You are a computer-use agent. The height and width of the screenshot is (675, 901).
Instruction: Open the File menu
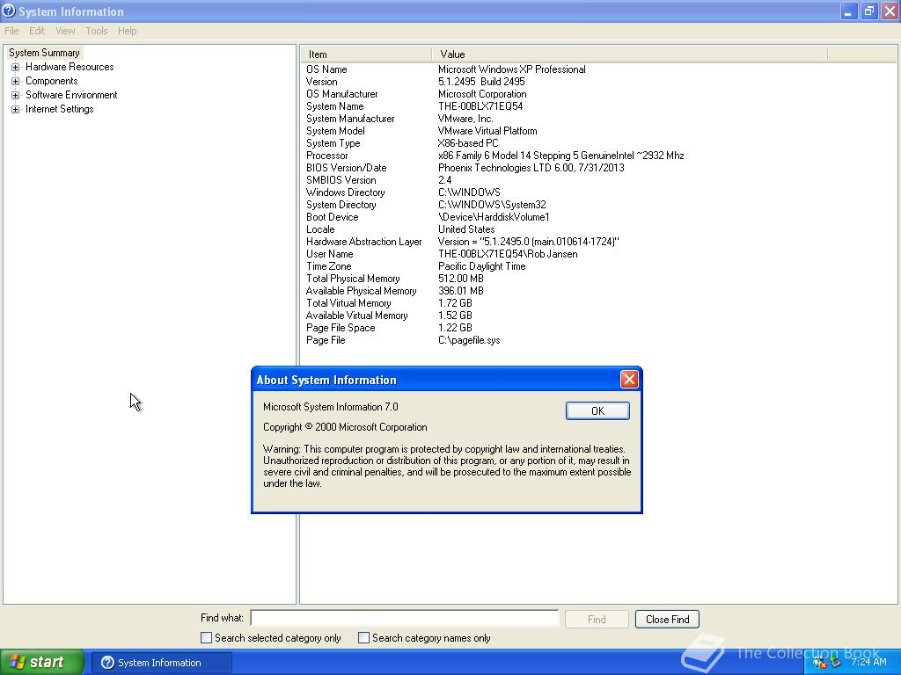[x=11, y=31]
